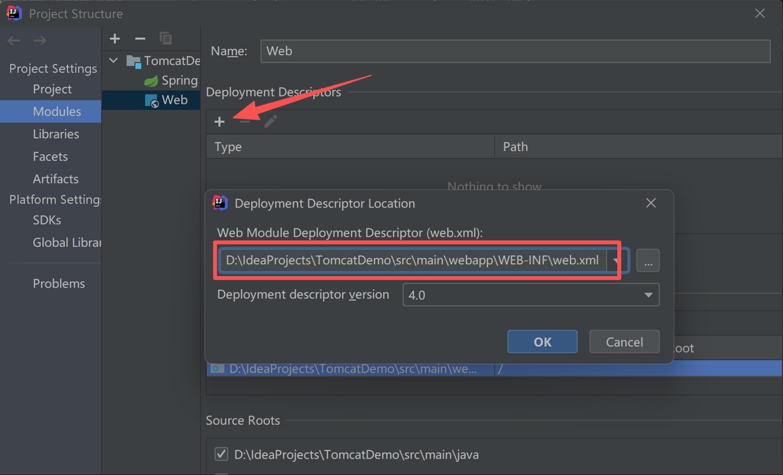Select the Spring facet in tree

pyautogui.click(x=179, y=80)
